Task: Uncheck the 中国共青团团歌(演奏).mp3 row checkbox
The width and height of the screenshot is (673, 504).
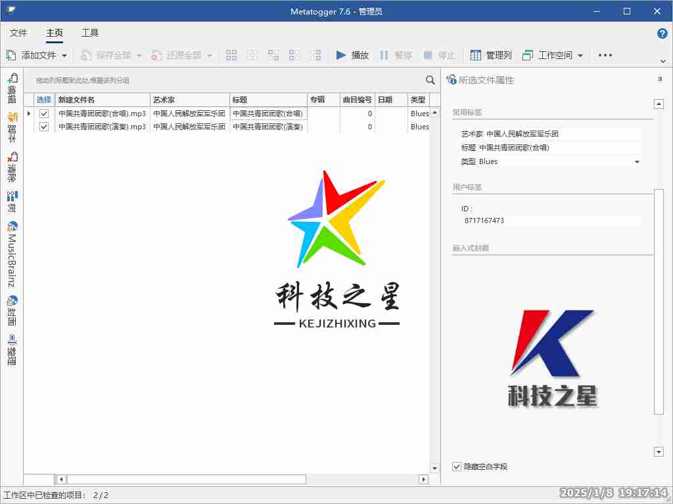Action: (x=44, y=127)
